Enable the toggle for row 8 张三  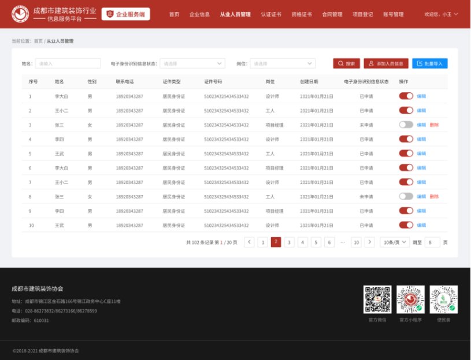[x=406, y=197]
